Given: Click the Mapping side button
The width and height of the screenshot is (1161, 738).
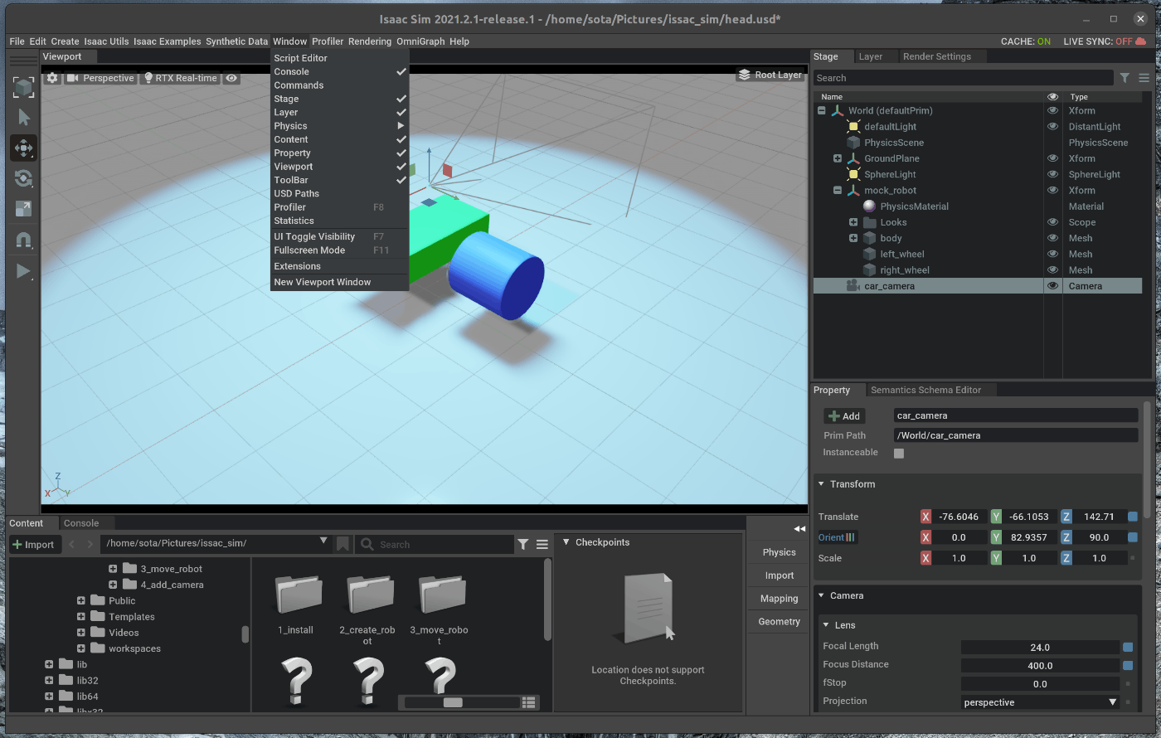Looking at the screenshot, I should [780, 599].
